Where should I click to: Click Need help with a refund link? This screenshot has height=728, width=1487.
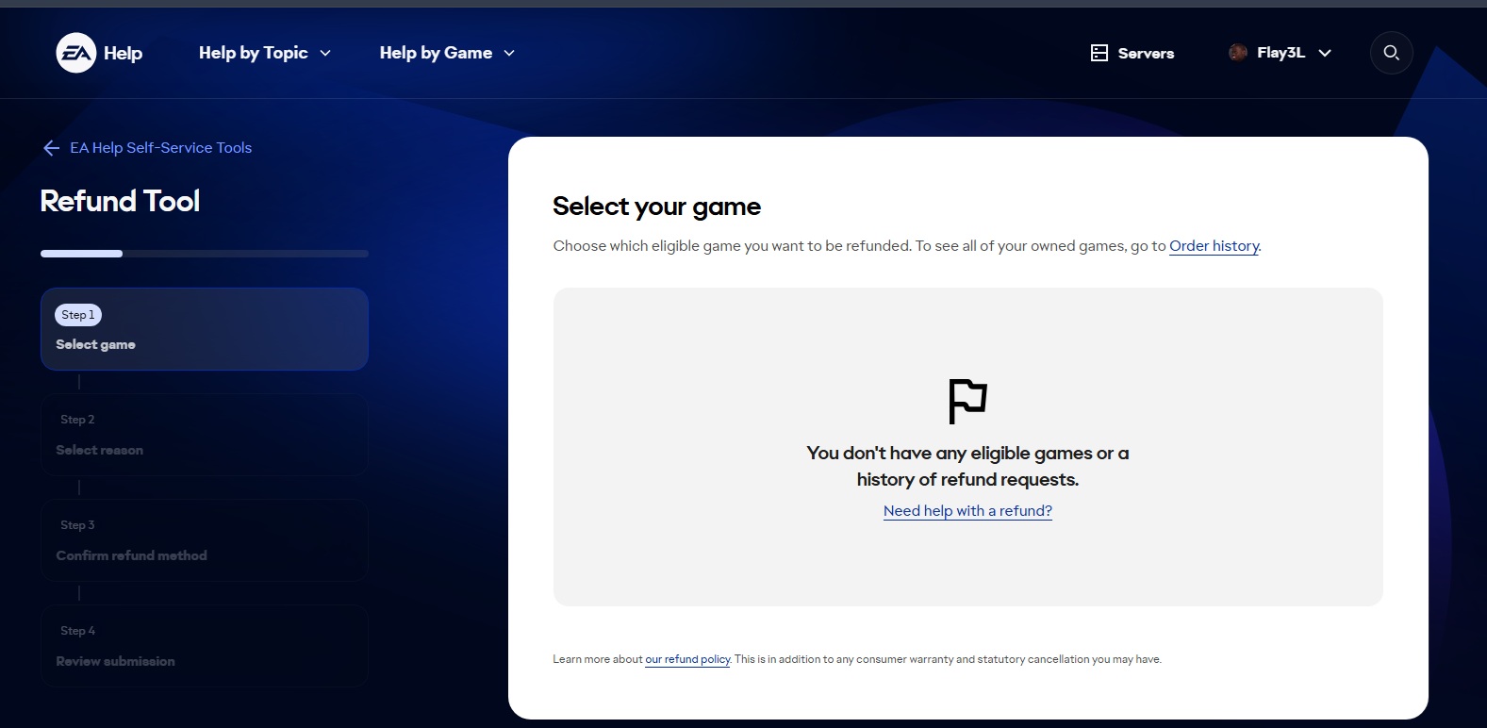pyautogui.click(x=967, y=511)
